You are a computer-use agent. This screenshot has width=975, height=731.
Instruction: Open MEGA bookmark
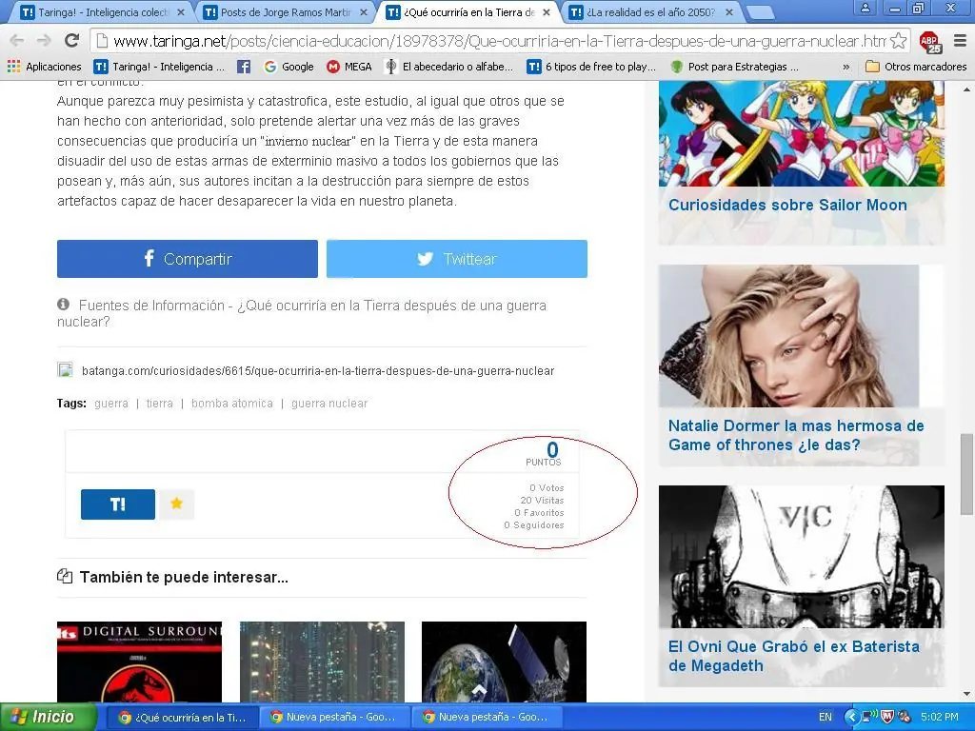[x=349, y=67]
